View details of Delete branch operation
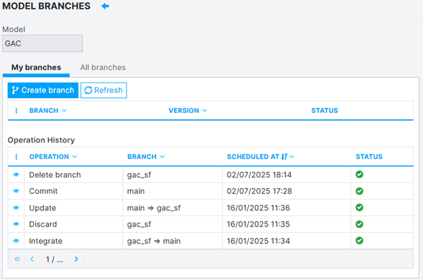Viewport: 423px width, 280px height. [x=16, y=174]
